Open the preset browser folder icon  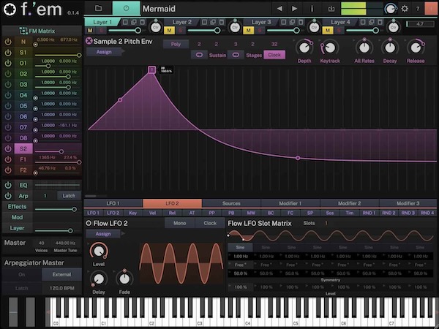(98, 8)
